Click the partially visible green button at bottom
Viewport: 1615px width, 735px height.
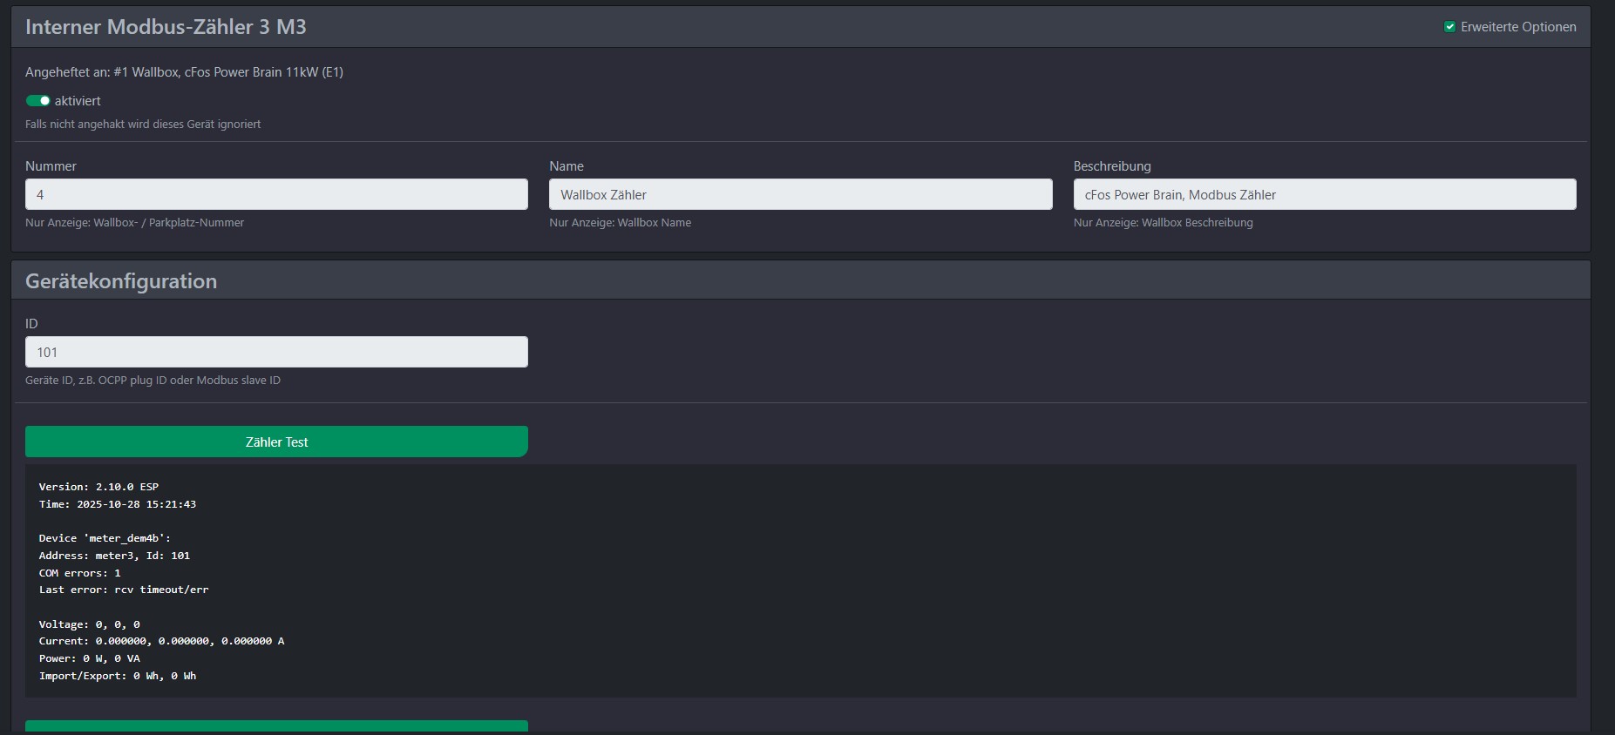(276, 725)
